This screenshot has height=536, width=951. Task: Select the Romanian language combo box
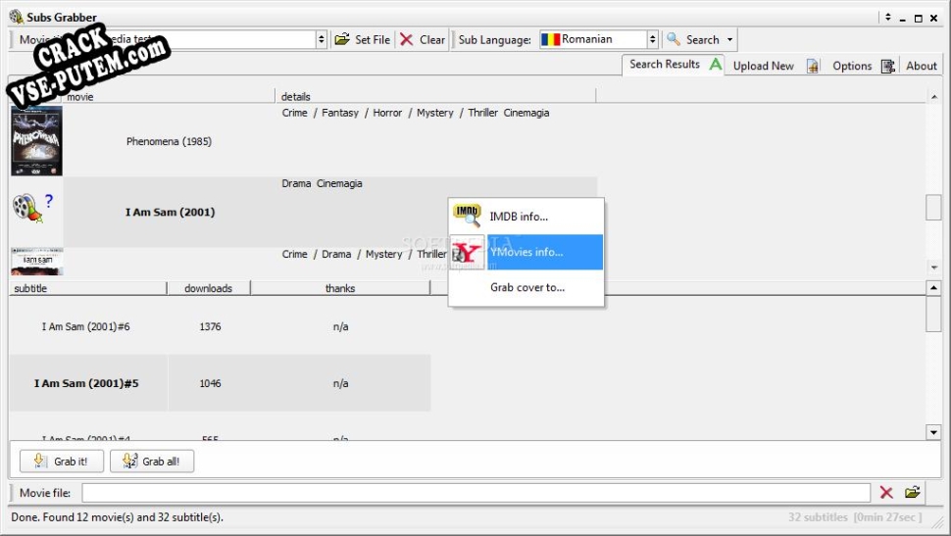[x=599, y=39]
